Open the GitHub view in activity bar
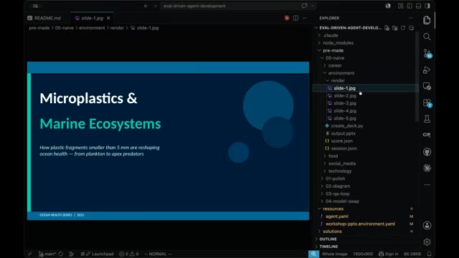Image resolution: width=459 pixels, height=258 pixels. [427, 152]
